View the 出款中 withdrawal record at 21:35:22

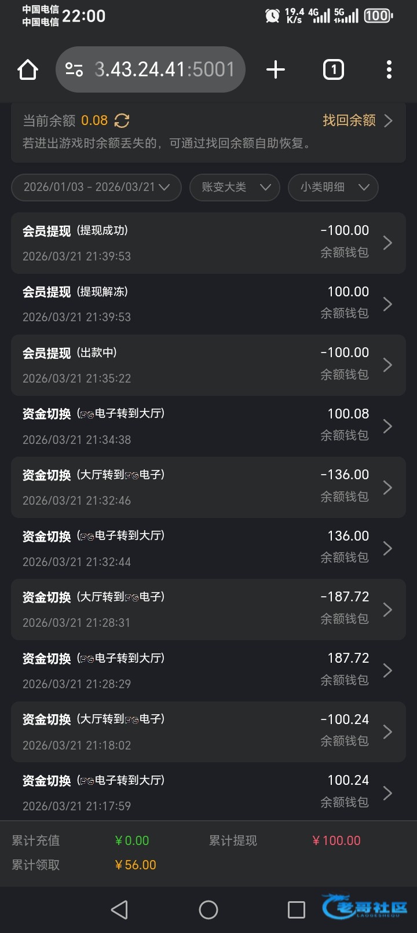208,365
